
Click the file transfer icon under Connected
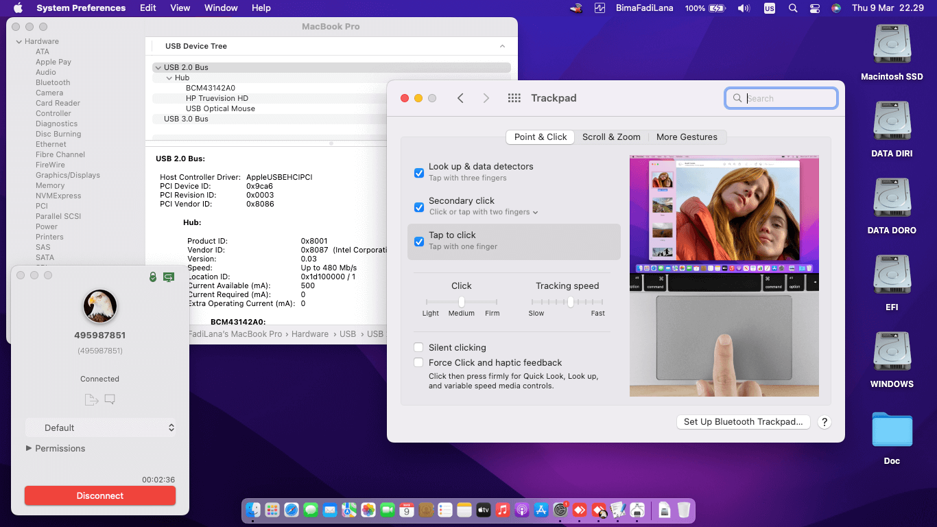click(x=91, y=399)
